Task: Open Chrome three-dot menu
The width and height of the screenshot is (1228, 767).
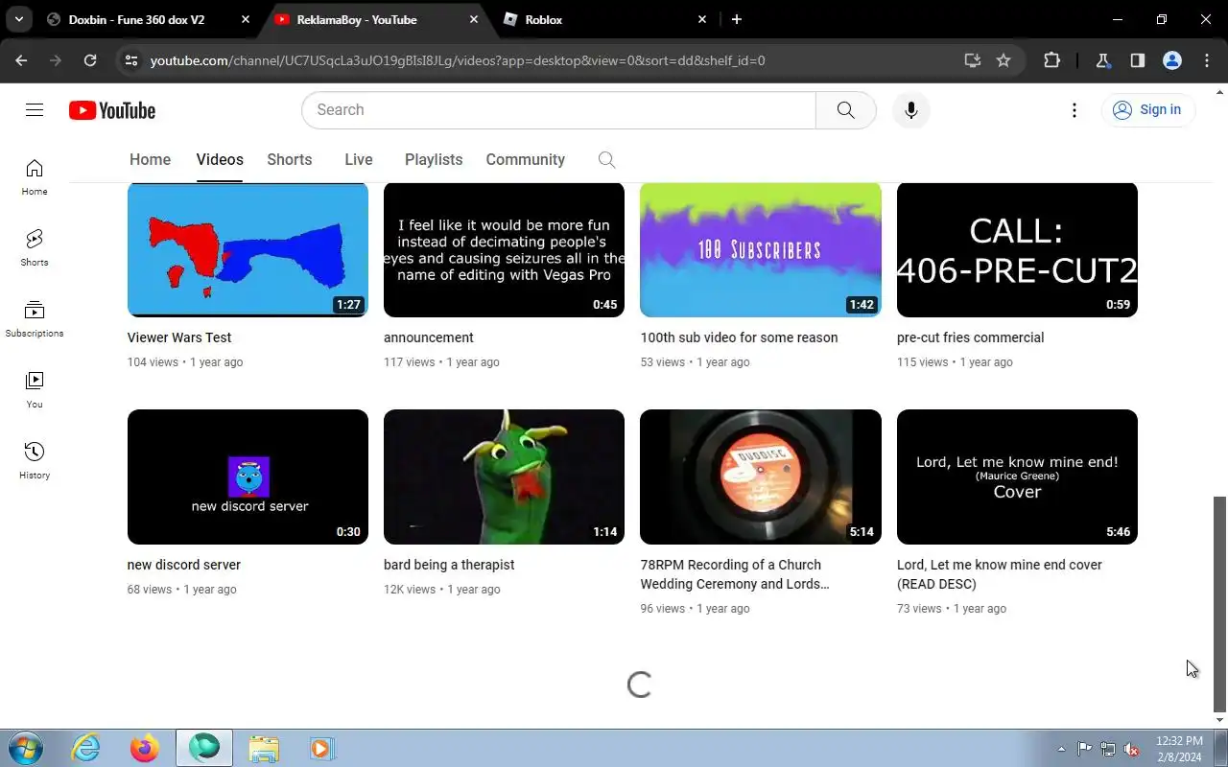Action: pos(1207,60)
